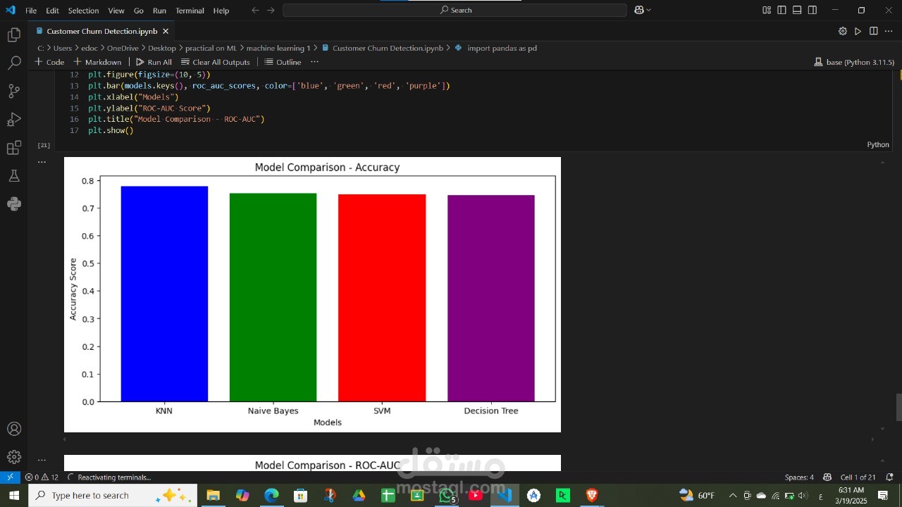902x507 pixels.
Task: Open notebook toolbar overflow ellipsis after Outline
Action: coord(314,62)
